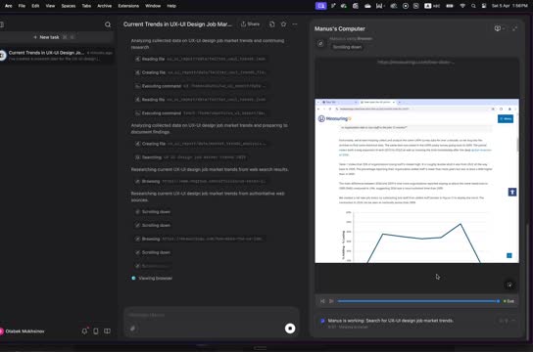This screenshot has width=533, height=352.
Task: Stop Manus with the round stop button
Action: (x=290, y=328)
